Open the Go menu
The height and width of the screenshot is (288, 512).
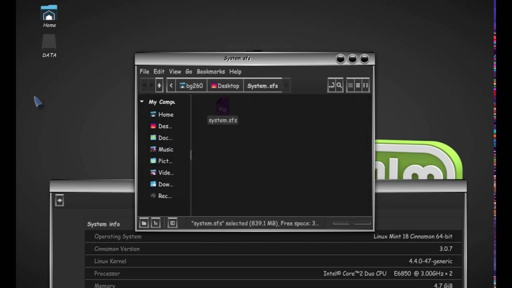pyautogui.click(x=189, y=71)
